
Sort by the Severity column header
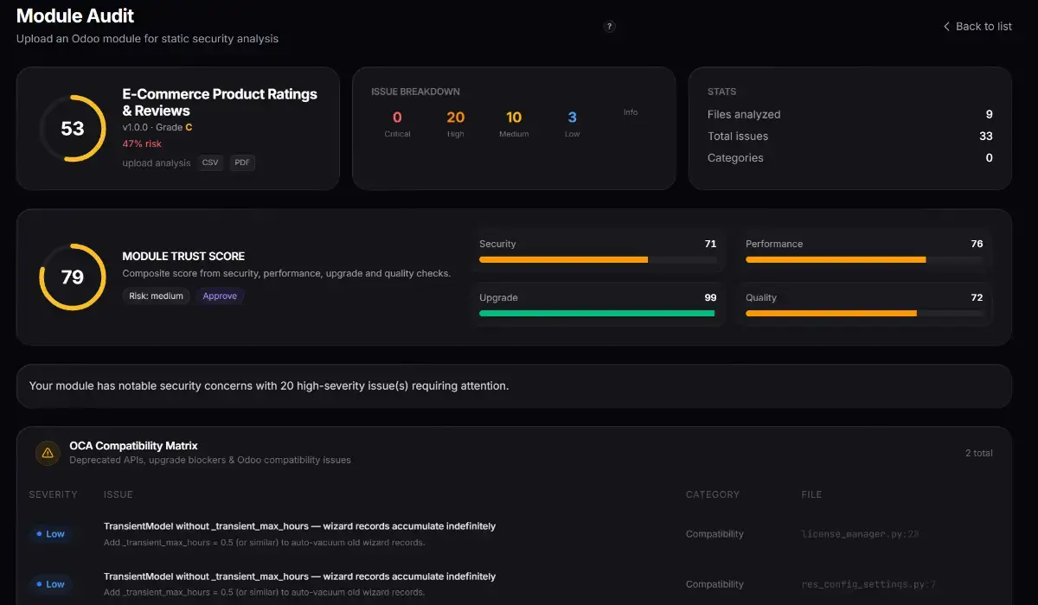tap(54, 494)
